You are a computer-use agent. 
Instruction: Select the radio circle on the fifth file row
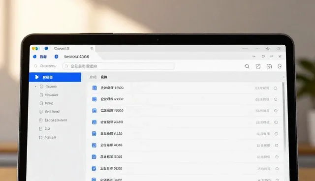pyautogui.click(x=276, y=134)
